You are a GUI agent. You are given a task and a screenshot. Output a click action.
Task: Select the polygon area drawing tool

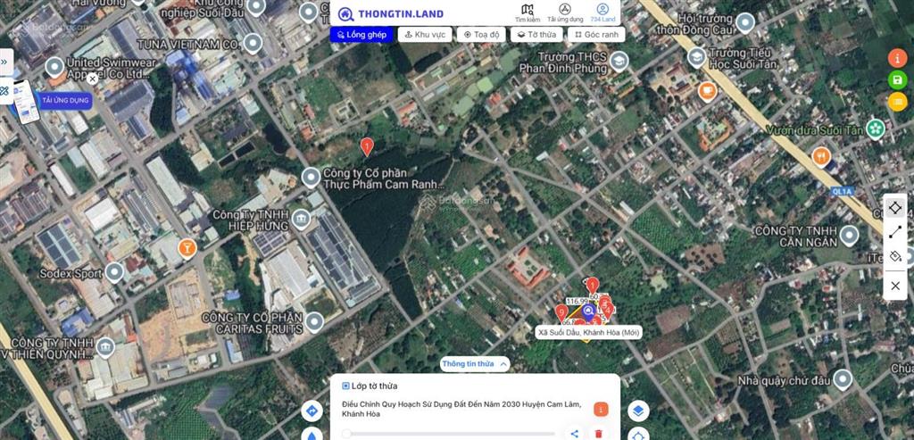[894, 207]
